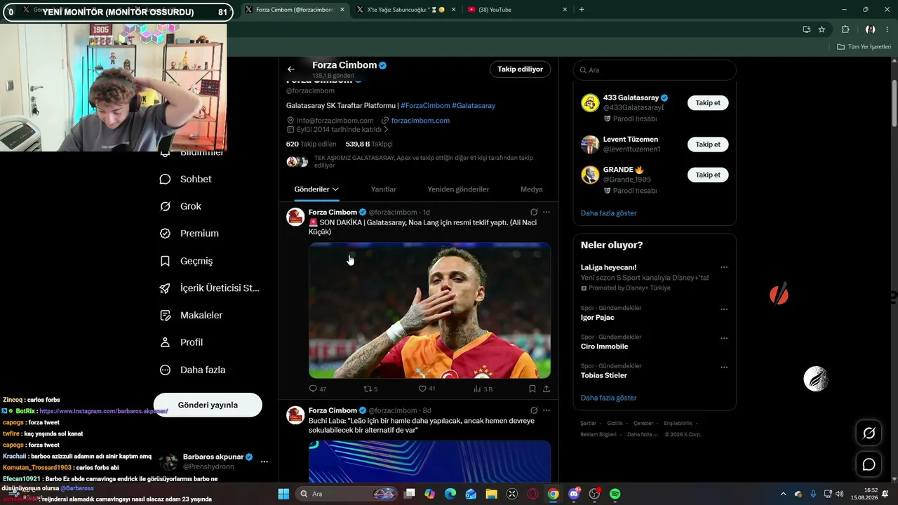This screenshot has width=898, height=505.
Task: Close the Forza Cimbom browser tab
Action: coord(341,10)
